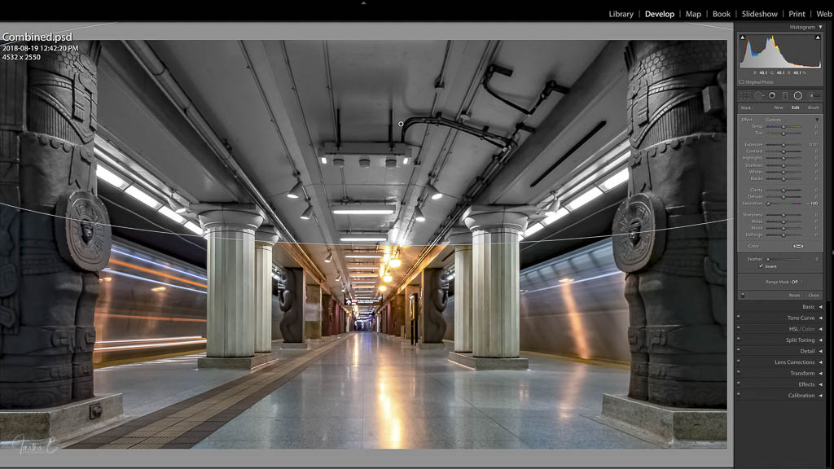Select the Crop Overlay tool

point(745,96)
